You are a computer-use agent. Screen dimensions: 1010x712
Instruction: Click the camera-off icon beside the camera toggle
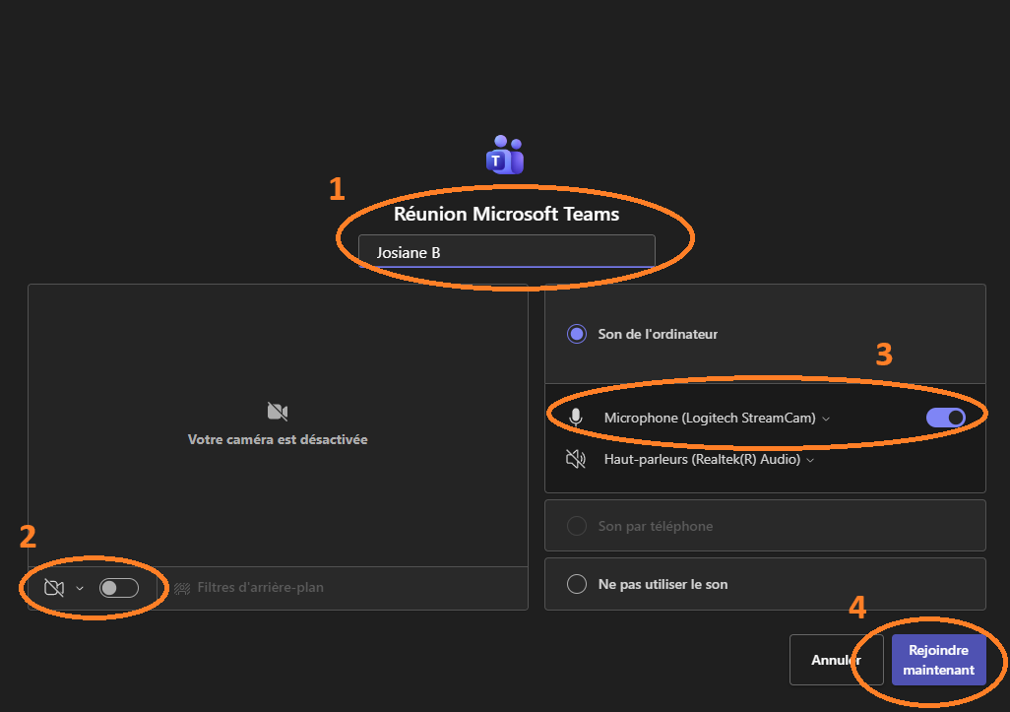point(54,588)
